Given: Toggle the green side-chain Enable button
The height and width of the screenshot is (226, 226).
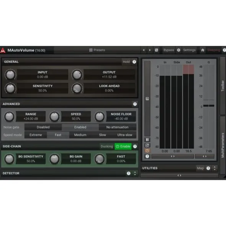Looking at the screenshot, I should (123, 146).
